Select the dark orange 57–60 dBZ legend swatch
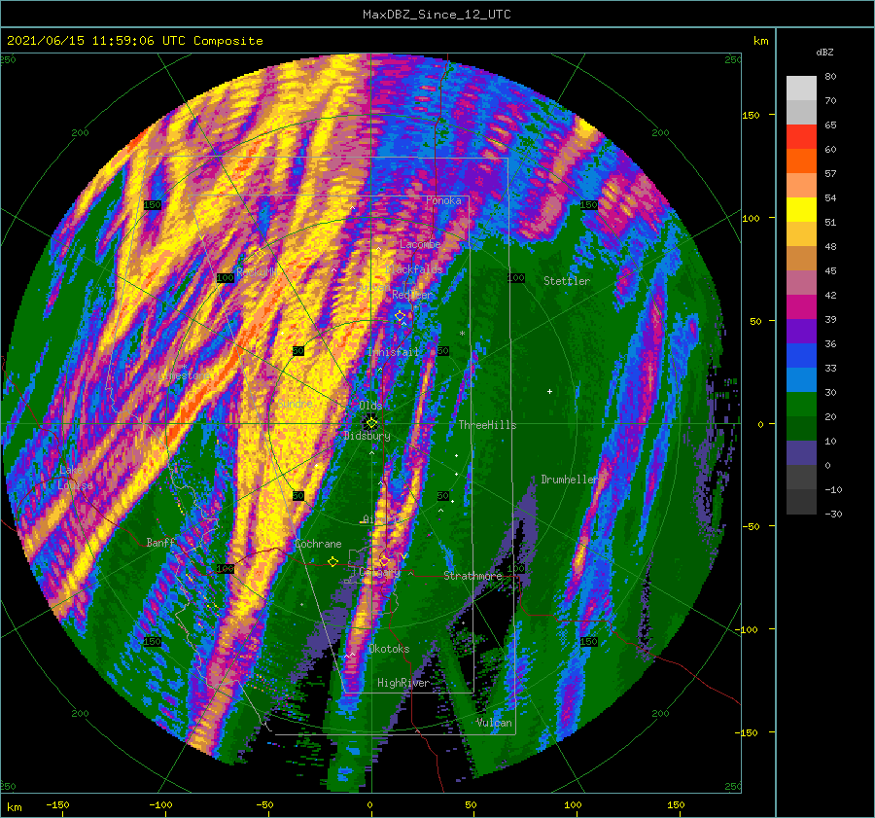Screen dimensions: 875x818 coord(801,161)
